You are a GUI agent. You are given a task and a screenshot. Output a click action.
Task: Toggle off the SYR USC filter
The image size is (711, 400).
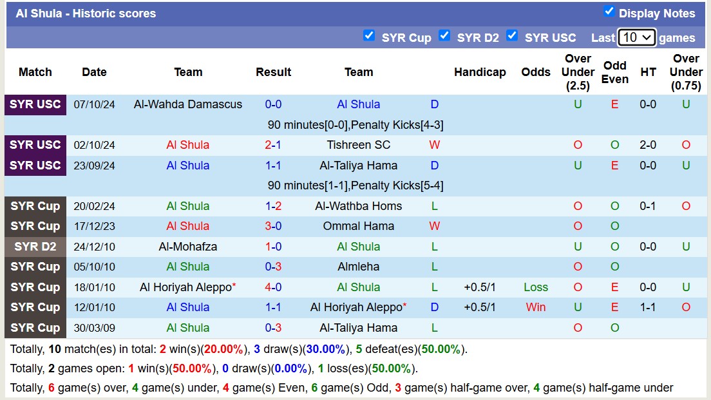pos(513,37)
